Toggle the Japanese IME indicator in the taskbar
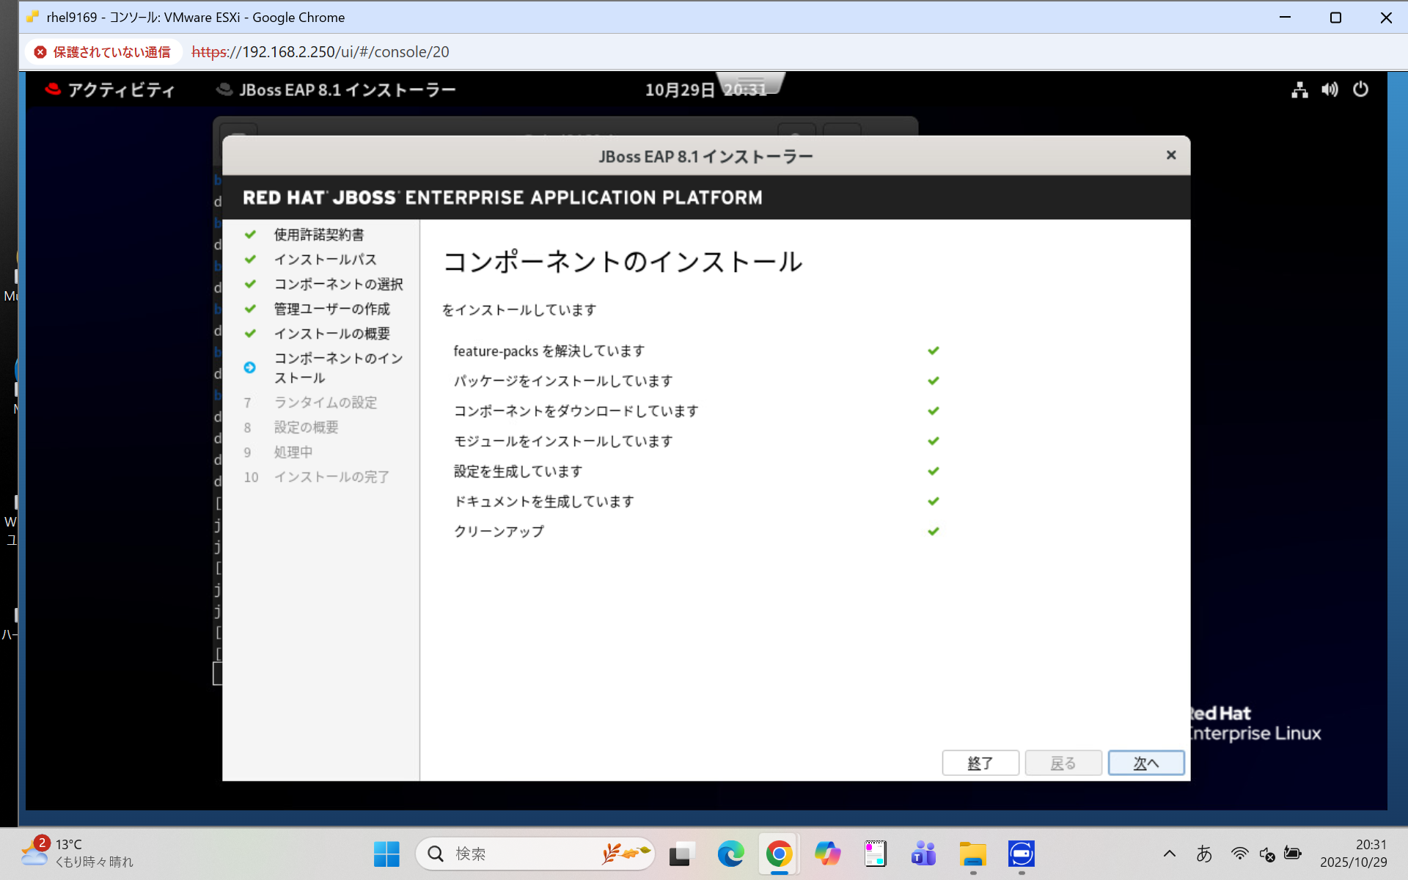The image size is (1408, 880). pos(1205,854)
